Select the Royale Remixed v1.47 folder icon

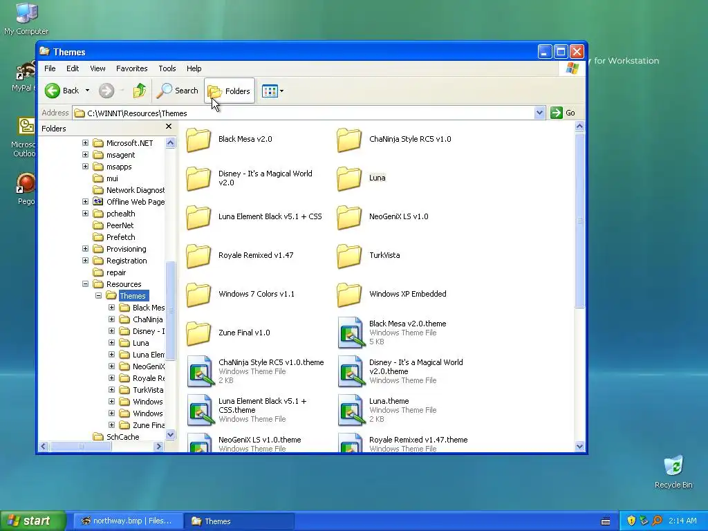(198, 255)
